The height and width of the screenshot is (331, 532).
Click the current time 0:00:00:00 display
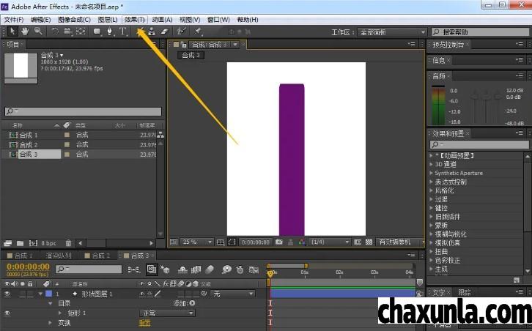[28, 267]
